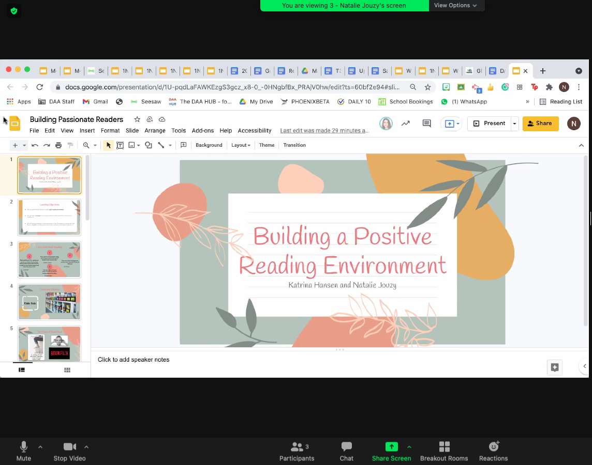Open comment history speech bubble icon
The image size is (592, 465).
[426, 123]
